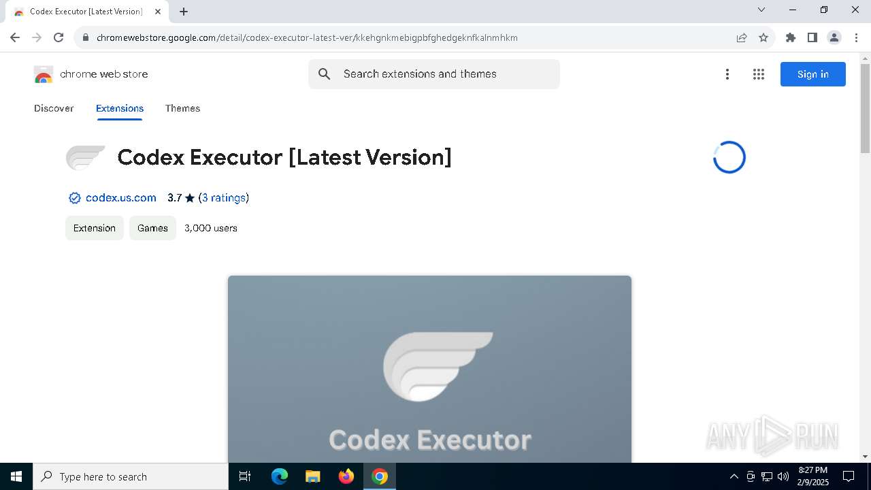Click the Games category chip
This screenshot has width=871, height=490.
pyautogui.click(x=152, y=228)
